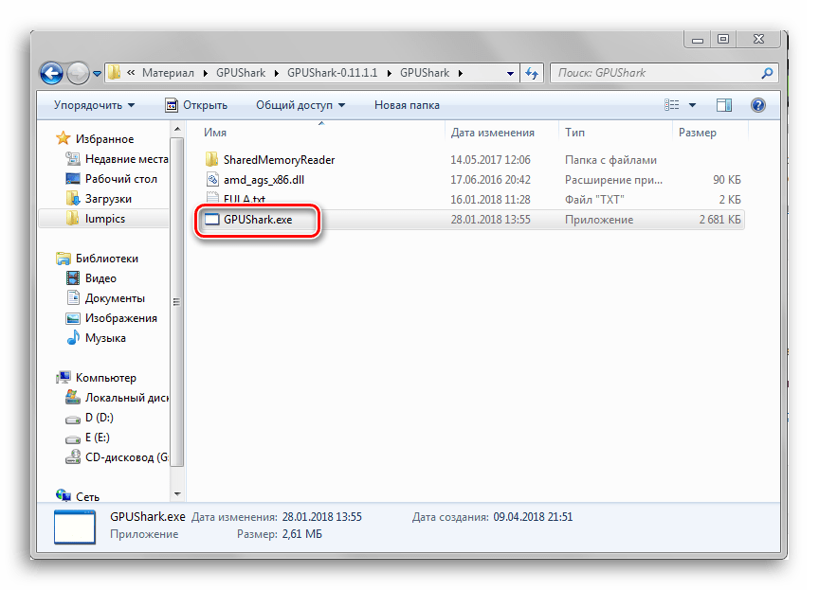Select the SharedMemoryReader folder icon
819x590 pixels.
(x=211, y=160)
